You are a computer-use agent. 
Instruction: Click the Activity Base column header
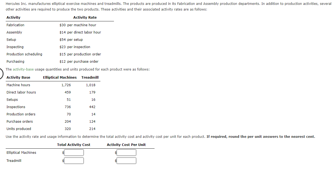[x=18, y=77]
